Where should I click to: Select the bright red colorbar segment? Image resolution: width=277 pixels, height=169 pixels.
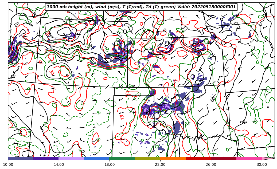[198, 158]
